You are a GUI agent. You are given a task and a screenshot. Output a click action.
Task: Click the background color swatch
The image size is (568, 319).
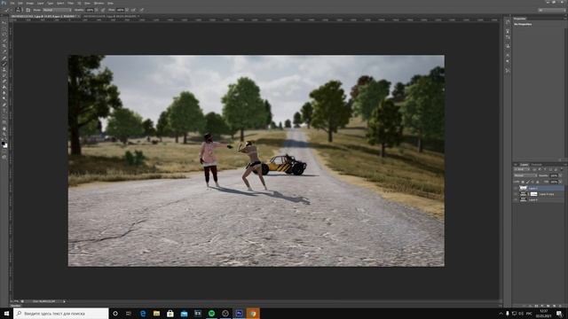point(5,146)
